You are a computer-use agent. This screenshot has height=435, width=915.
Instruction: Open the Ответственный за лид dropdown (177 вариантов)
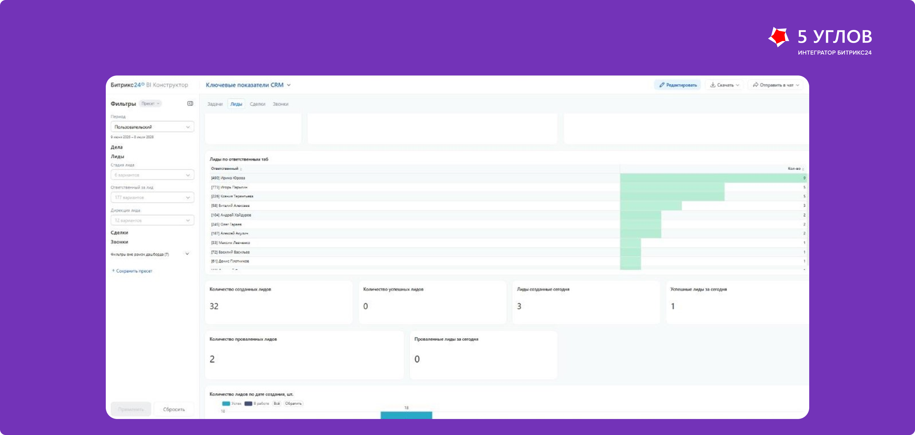[152, 197]
